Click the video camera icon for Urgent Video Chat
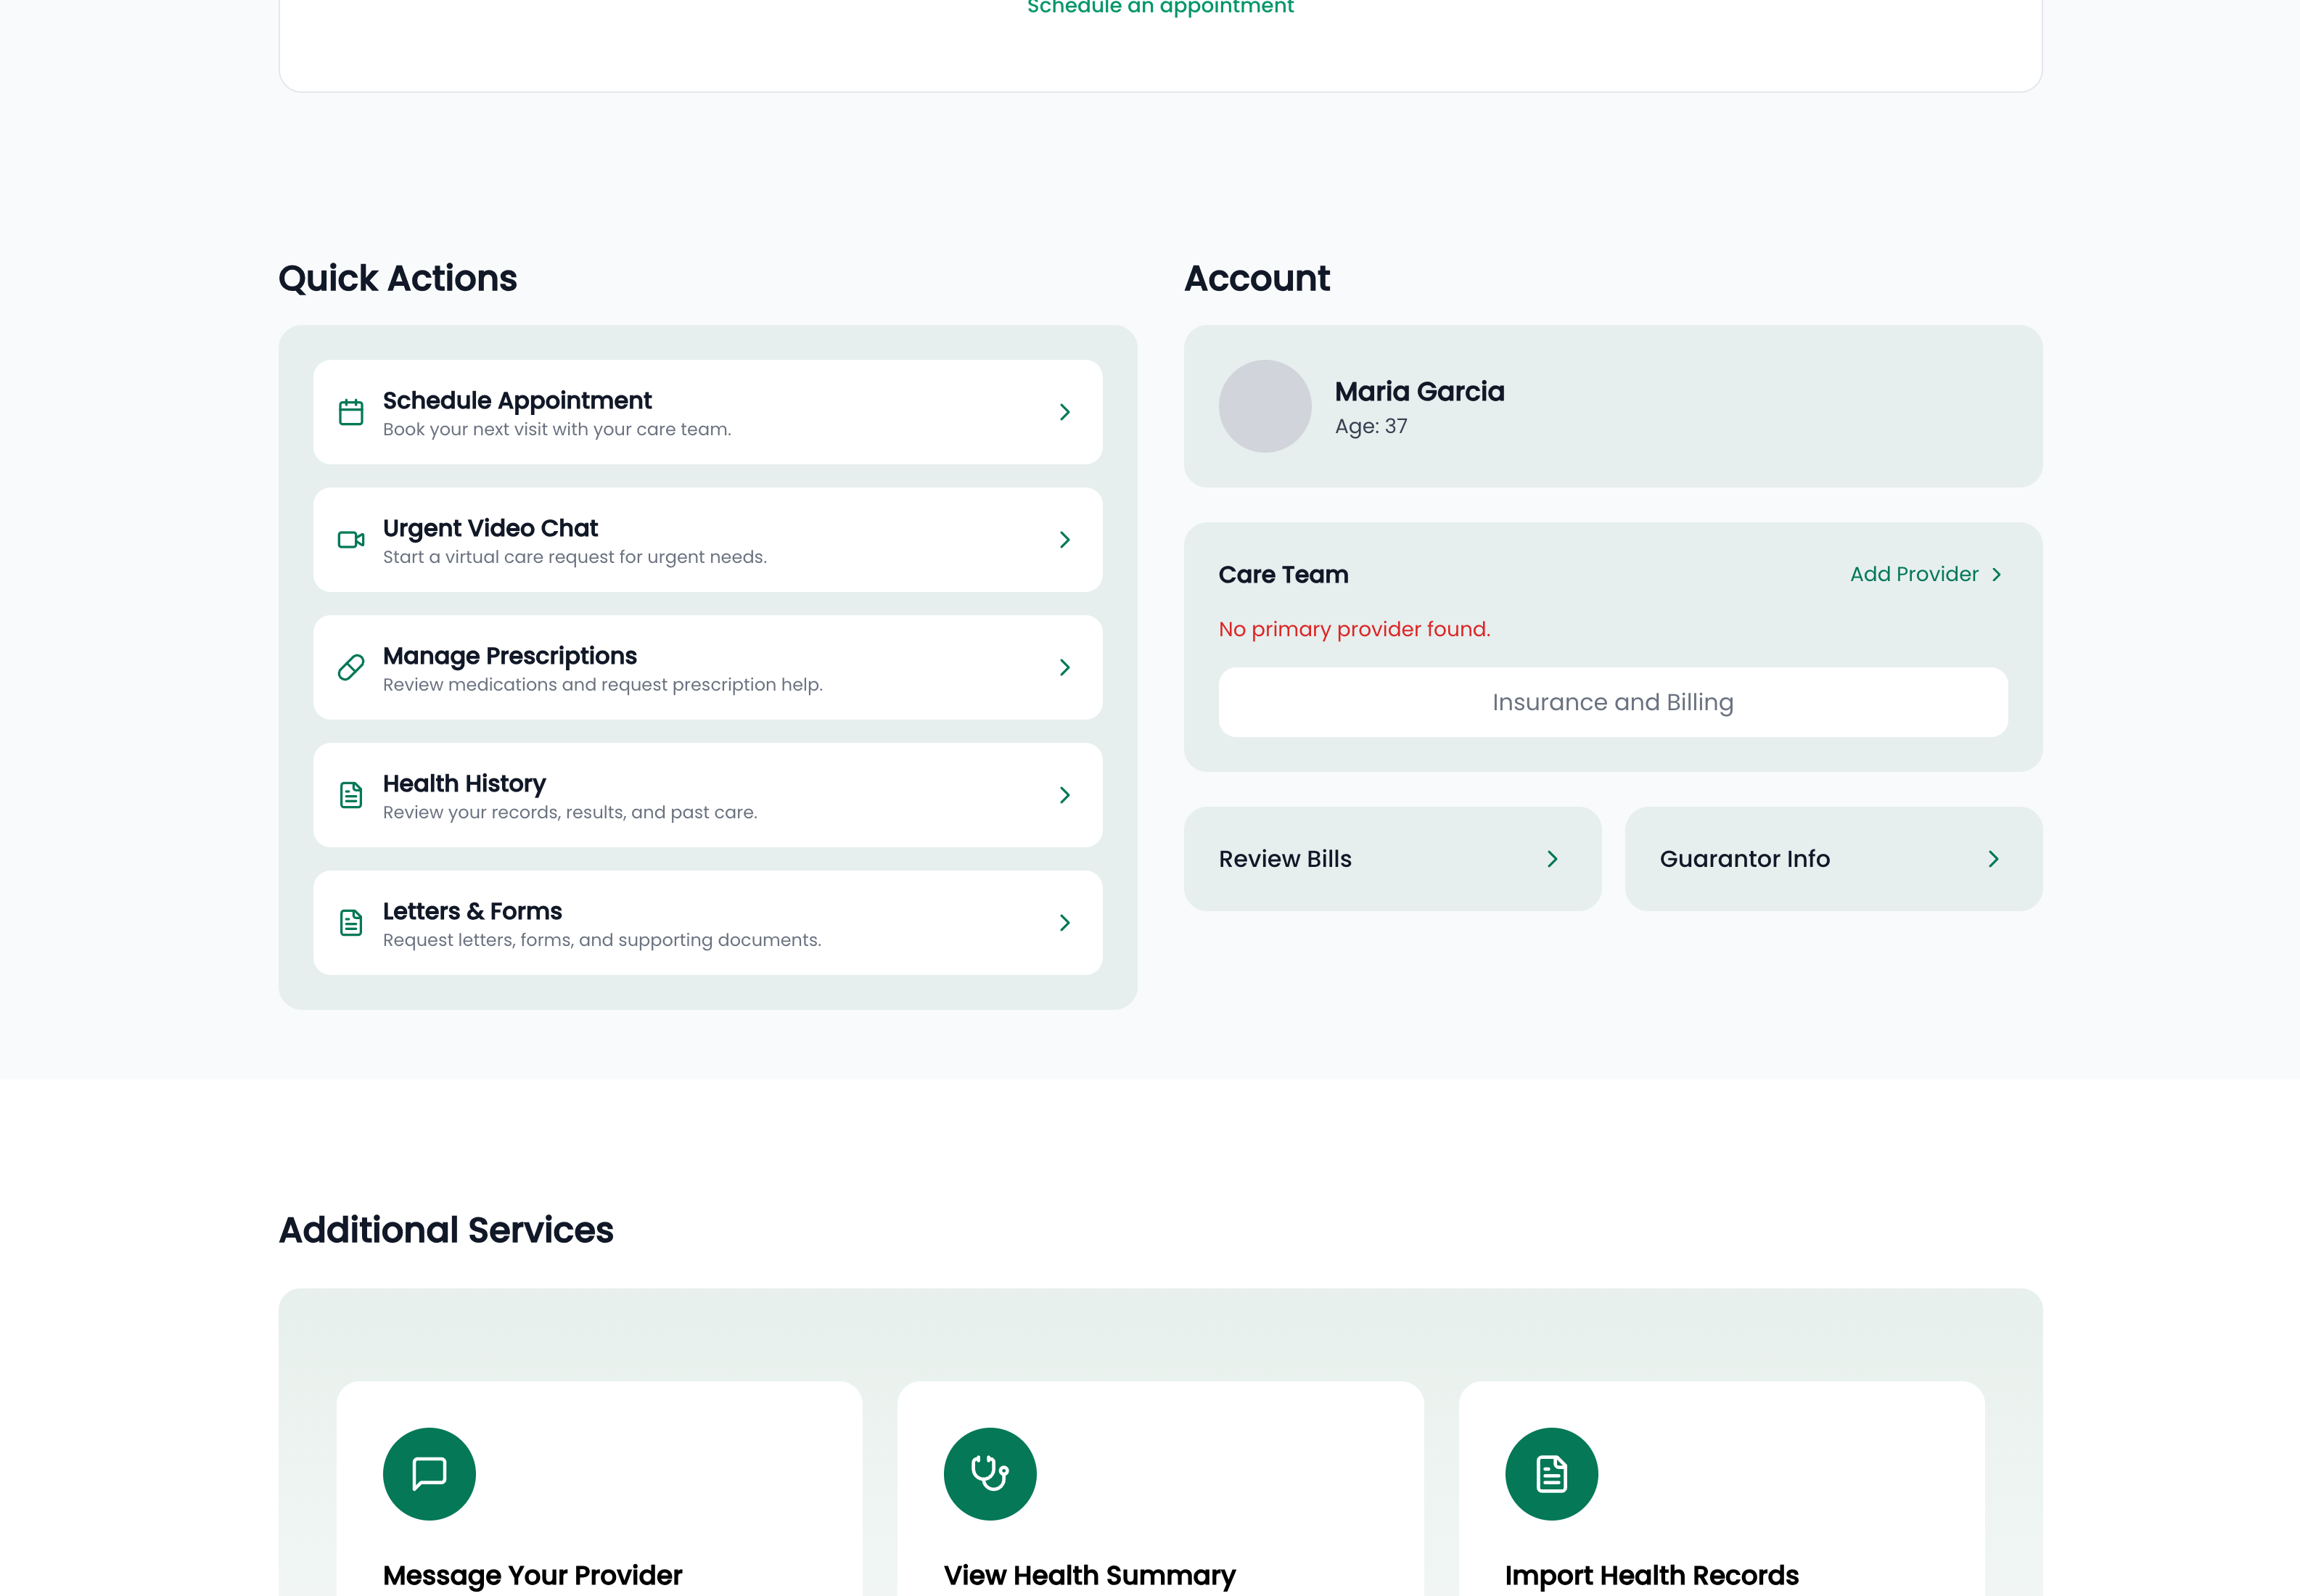2300x1596 pixels. 351,540
